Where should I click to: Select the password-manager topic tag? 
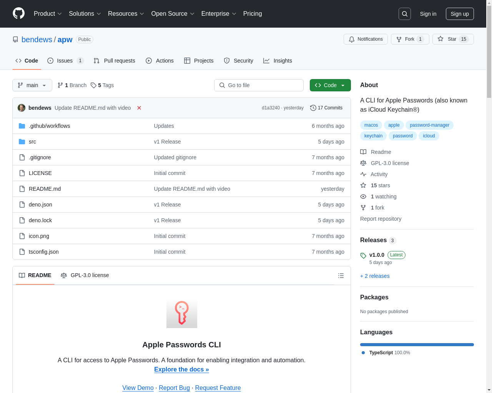click(429, 125)
